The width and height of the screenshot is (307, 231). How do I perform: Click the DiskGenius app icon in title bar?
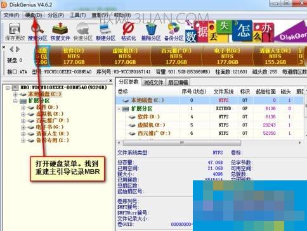pyautogui.click(x=4, y=4)
